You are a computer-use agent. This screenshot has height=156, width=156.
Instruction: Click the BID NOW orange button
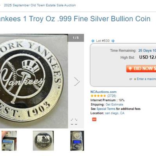tap(141, 69)
